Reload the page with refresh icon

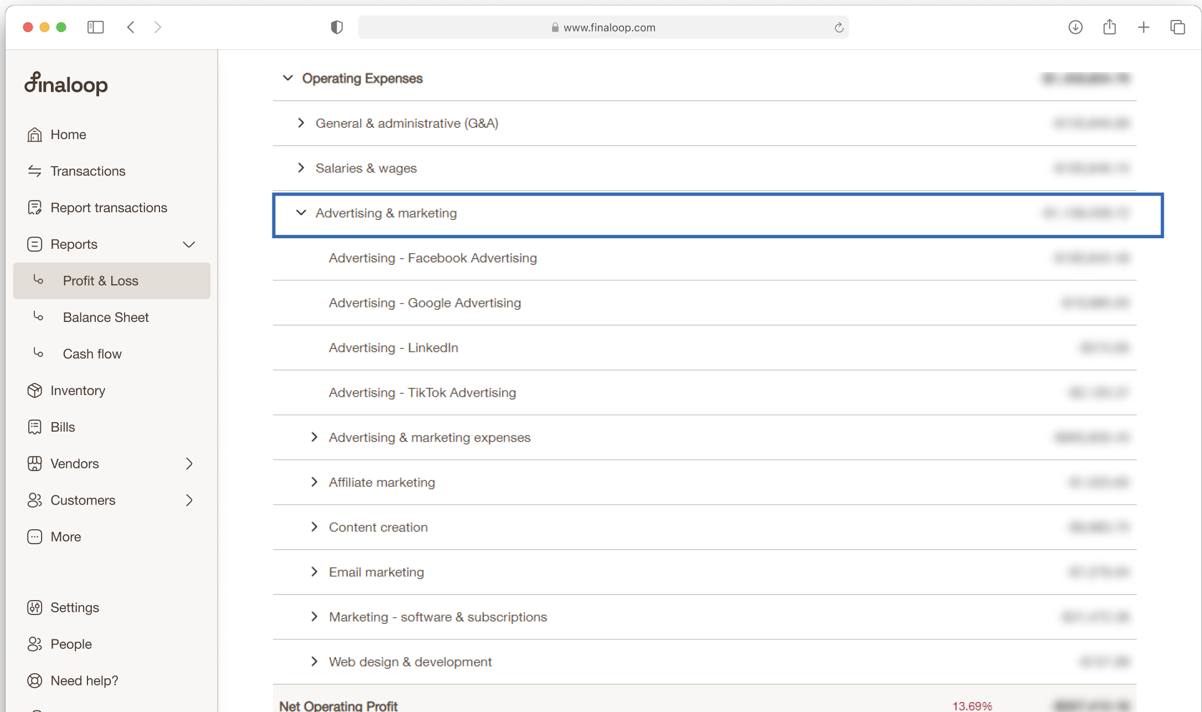click(839, 27)
